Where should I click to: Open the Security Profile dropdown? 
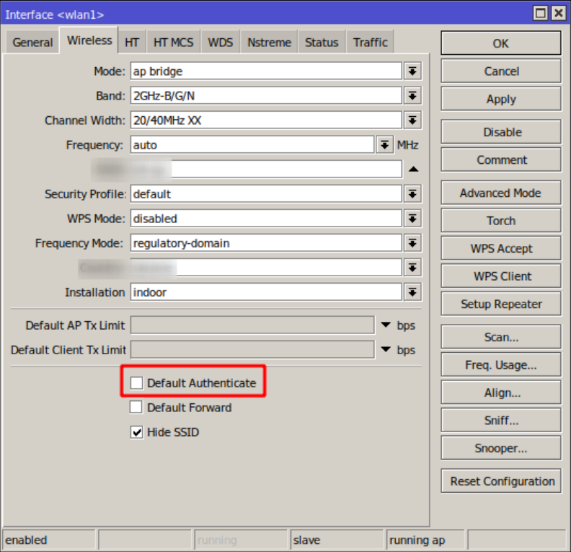tap(412, 193)
